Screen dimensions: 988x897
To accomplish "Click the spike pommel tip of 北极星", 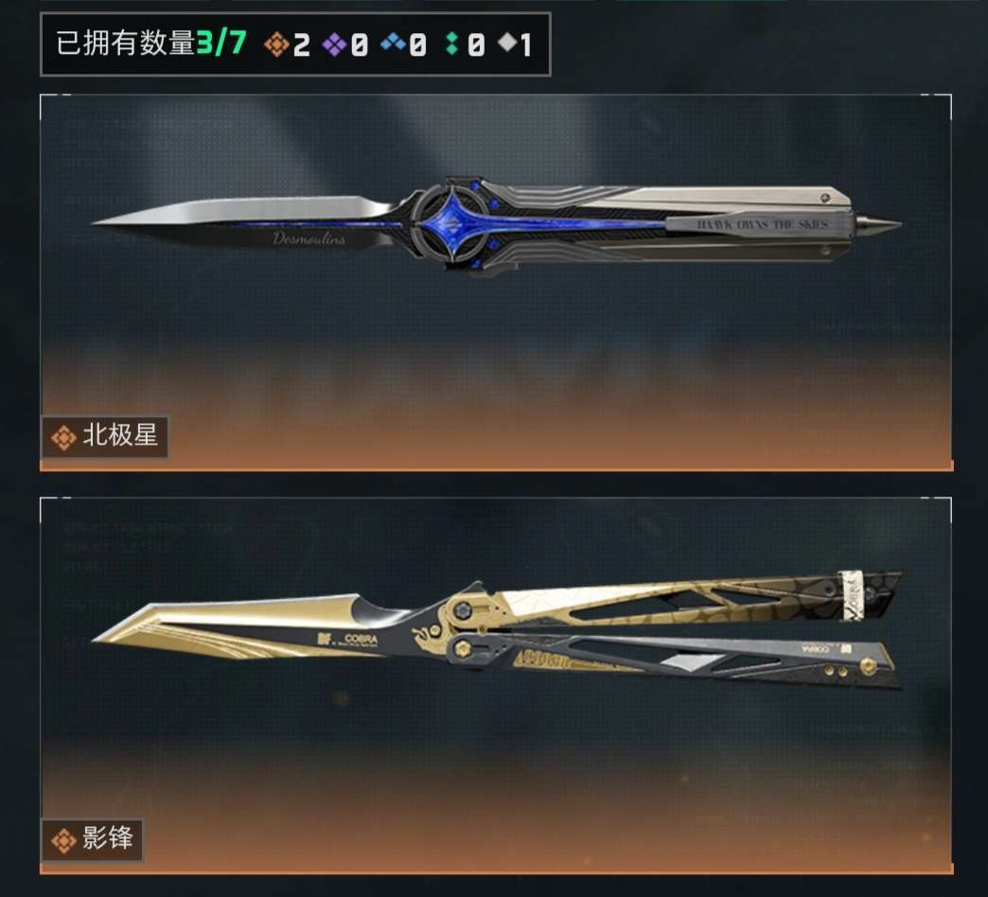I will 877,222.
